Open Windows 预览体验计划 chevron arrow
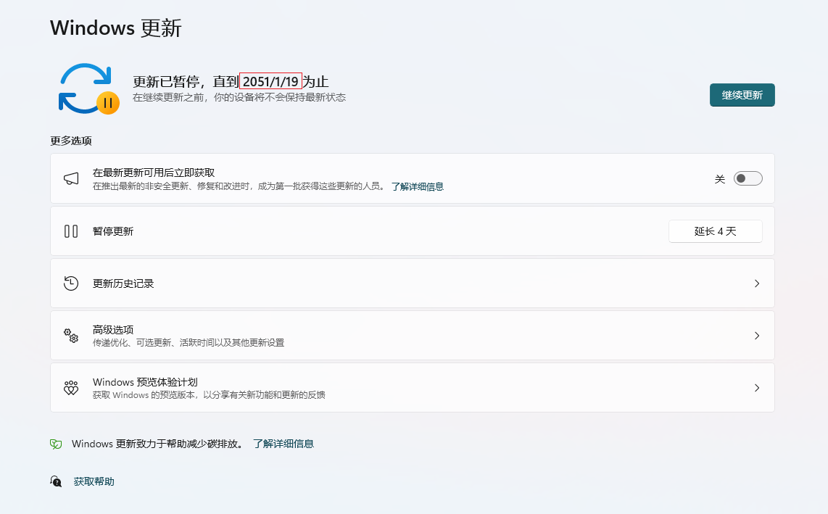828x514 pixels. [757, 388]
